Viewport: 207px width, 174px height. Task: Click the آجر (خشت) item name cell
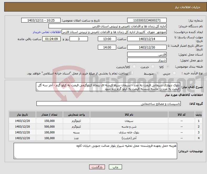click(x=129, y=138)
